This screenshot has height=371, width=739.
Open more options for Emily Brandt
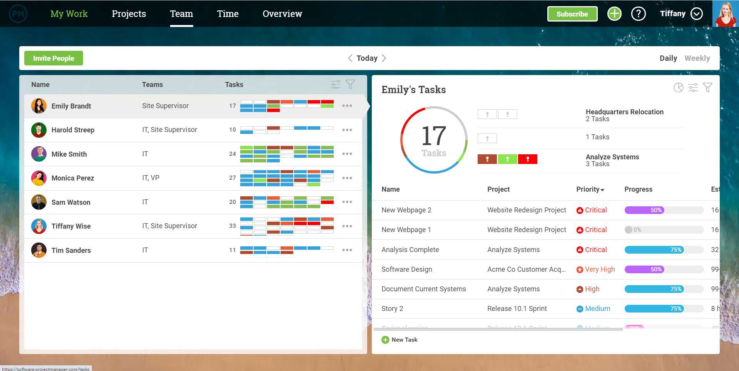[x=347, y=106]
